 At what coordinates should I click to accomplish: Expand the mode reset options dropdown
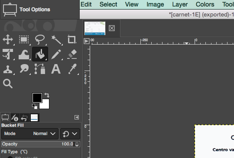coord(70,134)
